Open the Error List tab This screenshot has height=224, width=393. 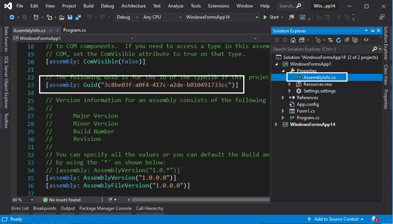20,208
